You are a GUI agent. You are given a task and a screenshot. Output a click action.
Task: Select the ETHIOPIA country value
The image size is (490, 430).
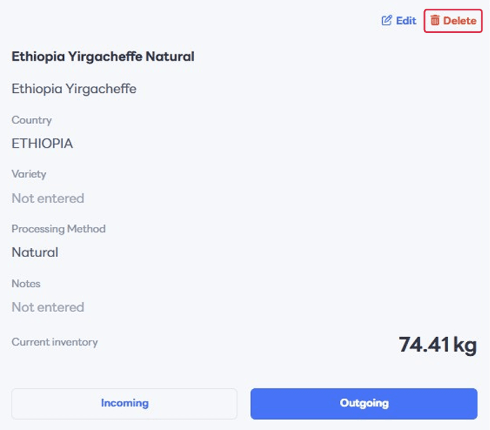(x=42, y=144)
